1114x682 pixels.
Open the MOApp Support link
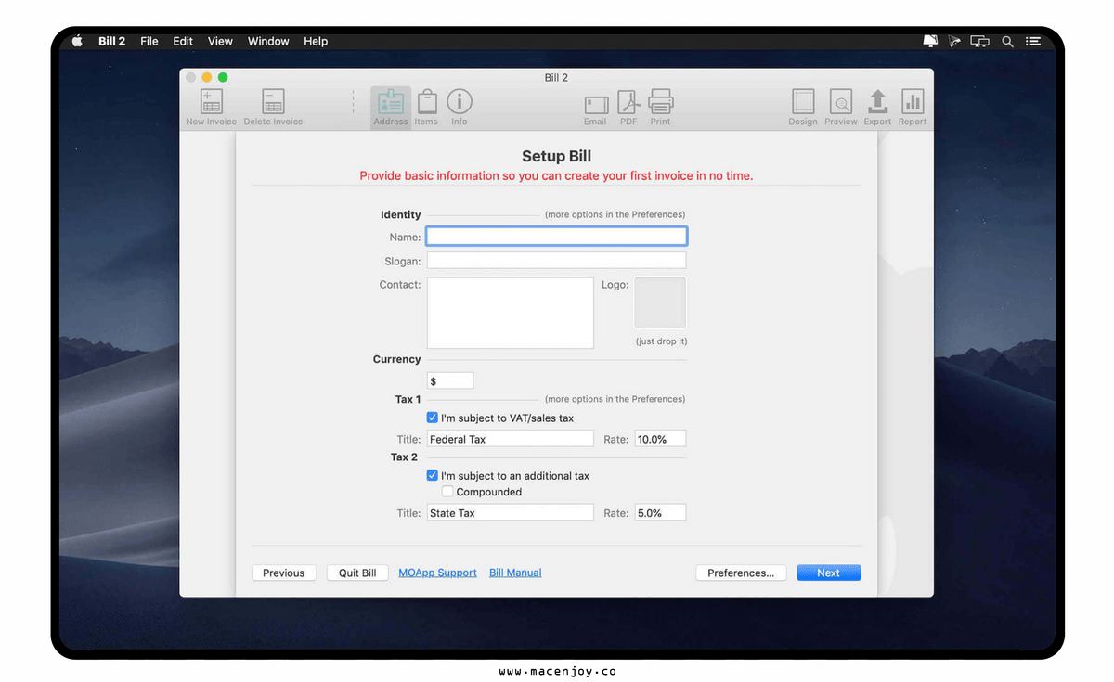pyautogui.click(x=437, y=573)
